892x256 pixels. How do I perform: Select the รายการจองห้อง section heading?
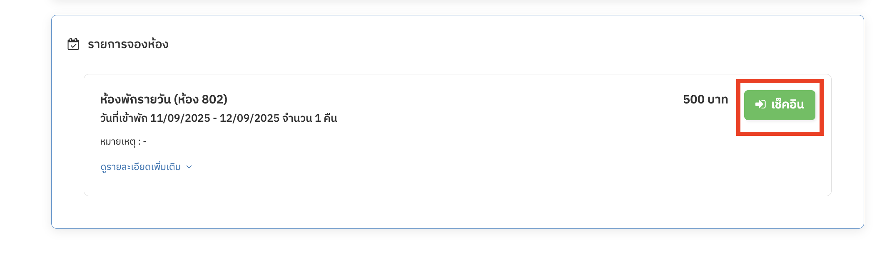(x=128, y=44)
